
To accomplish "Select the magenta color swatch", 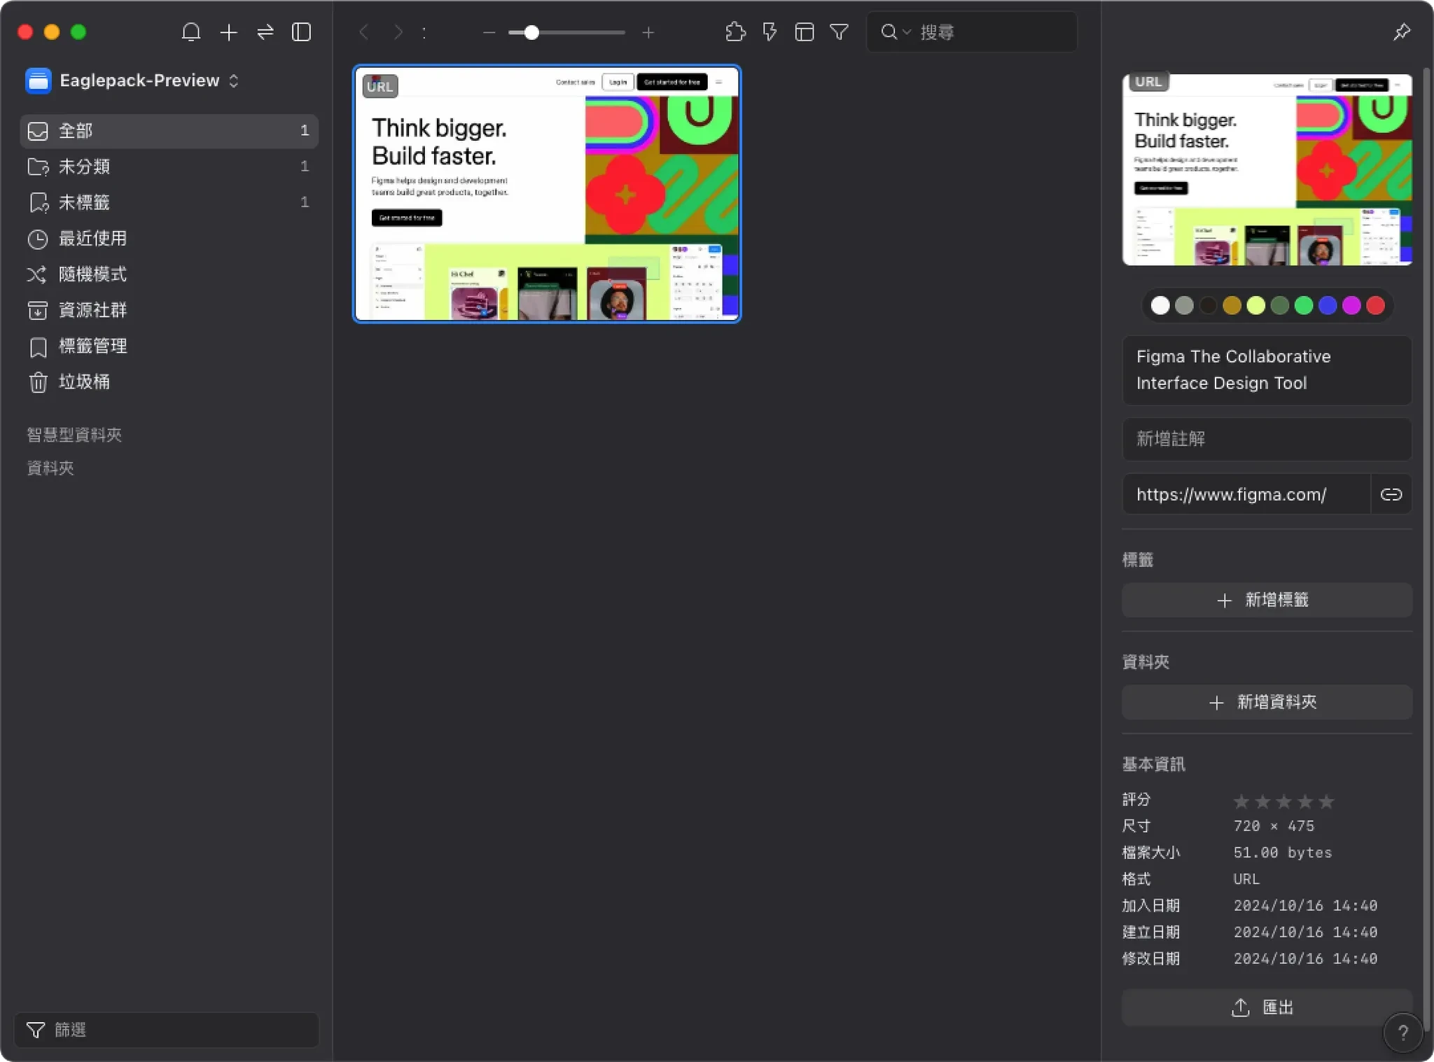I will 1351,306.
